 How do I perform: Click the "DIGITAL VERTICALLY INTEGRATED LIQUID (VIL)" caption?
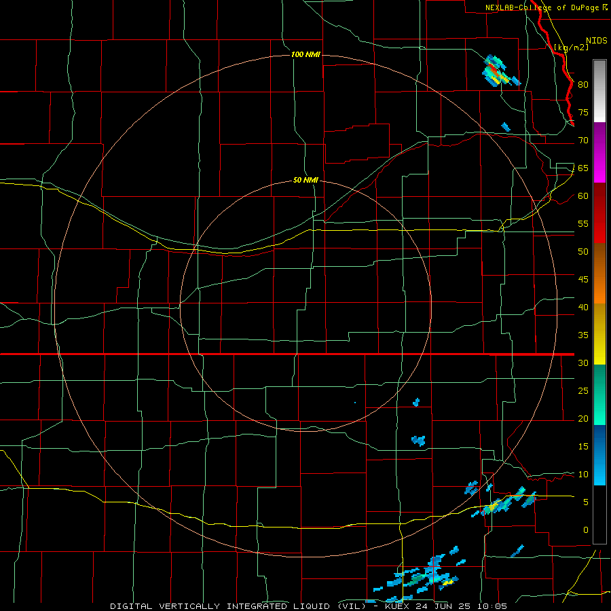coord(237,606)
